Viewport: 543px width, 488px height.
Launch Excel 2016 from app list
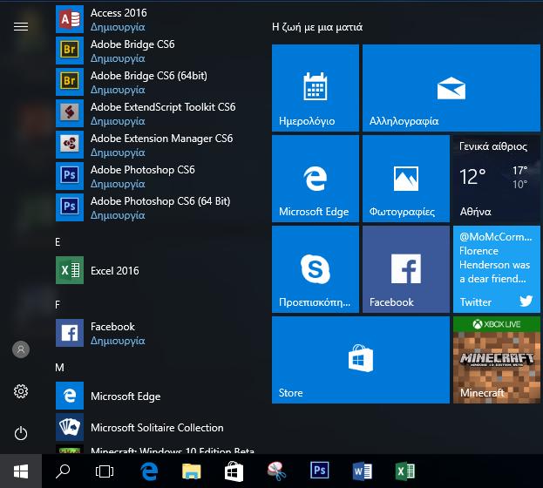[x=156, y=270]
